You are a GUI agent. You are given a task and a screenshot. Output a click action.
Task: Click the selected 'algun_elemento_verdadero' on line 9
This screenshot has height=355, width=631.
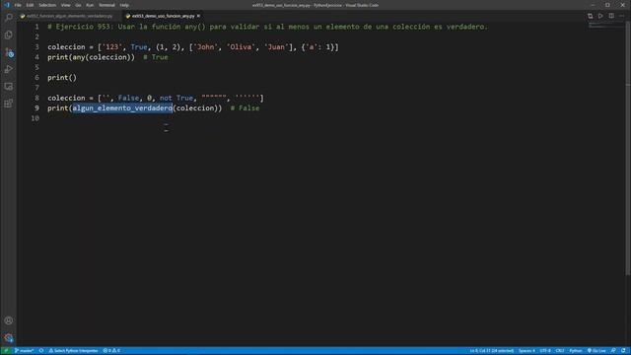122,108
